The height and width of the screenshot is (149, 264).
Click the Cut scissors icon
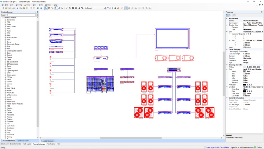click(17, 8)
